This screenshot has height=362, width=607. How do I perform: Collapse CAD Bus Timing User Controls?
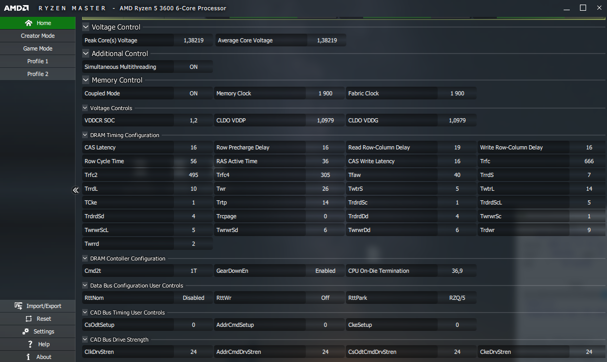85,313
